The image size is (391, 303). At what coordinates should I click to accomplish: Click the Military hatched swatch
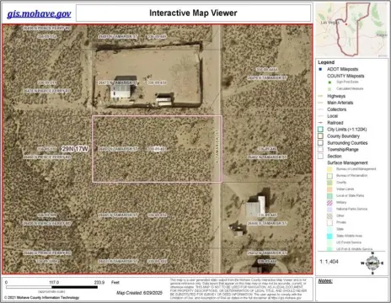(329, 203)
